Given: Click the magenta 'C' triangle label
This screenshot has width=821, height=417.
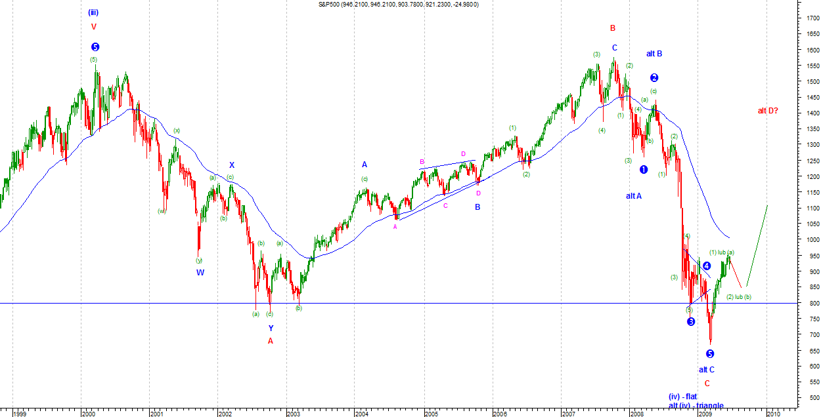Looking at the screenshot, I should click(x=445, y=206).
